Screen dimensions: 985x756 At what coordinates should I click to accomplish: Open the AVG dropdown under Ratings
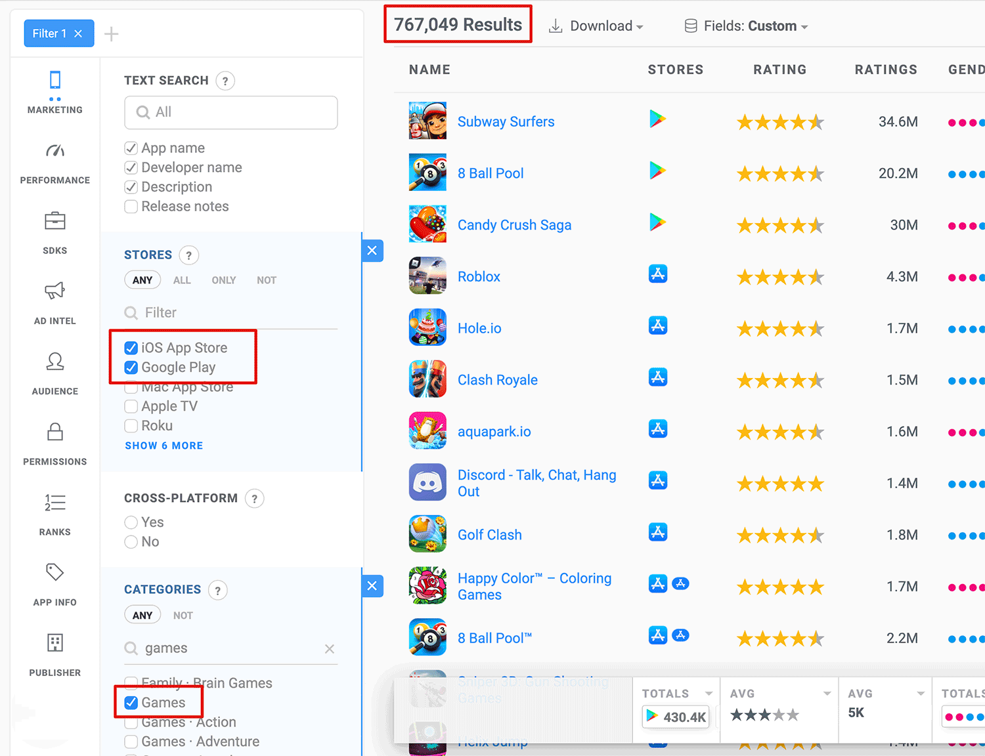tap(921, 694)
